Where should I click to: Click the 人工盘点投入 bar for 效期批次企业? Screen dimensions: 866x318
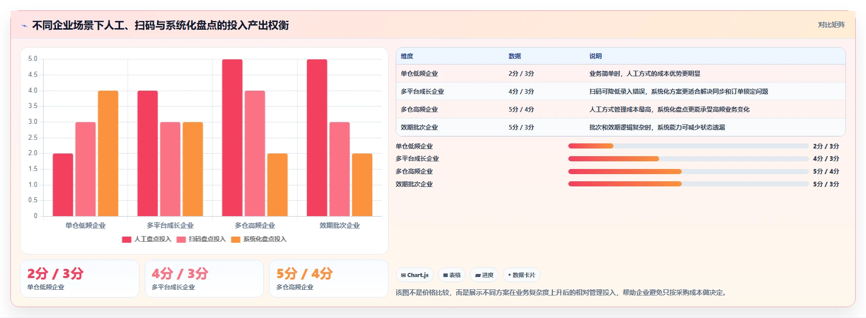coord(317,138)
